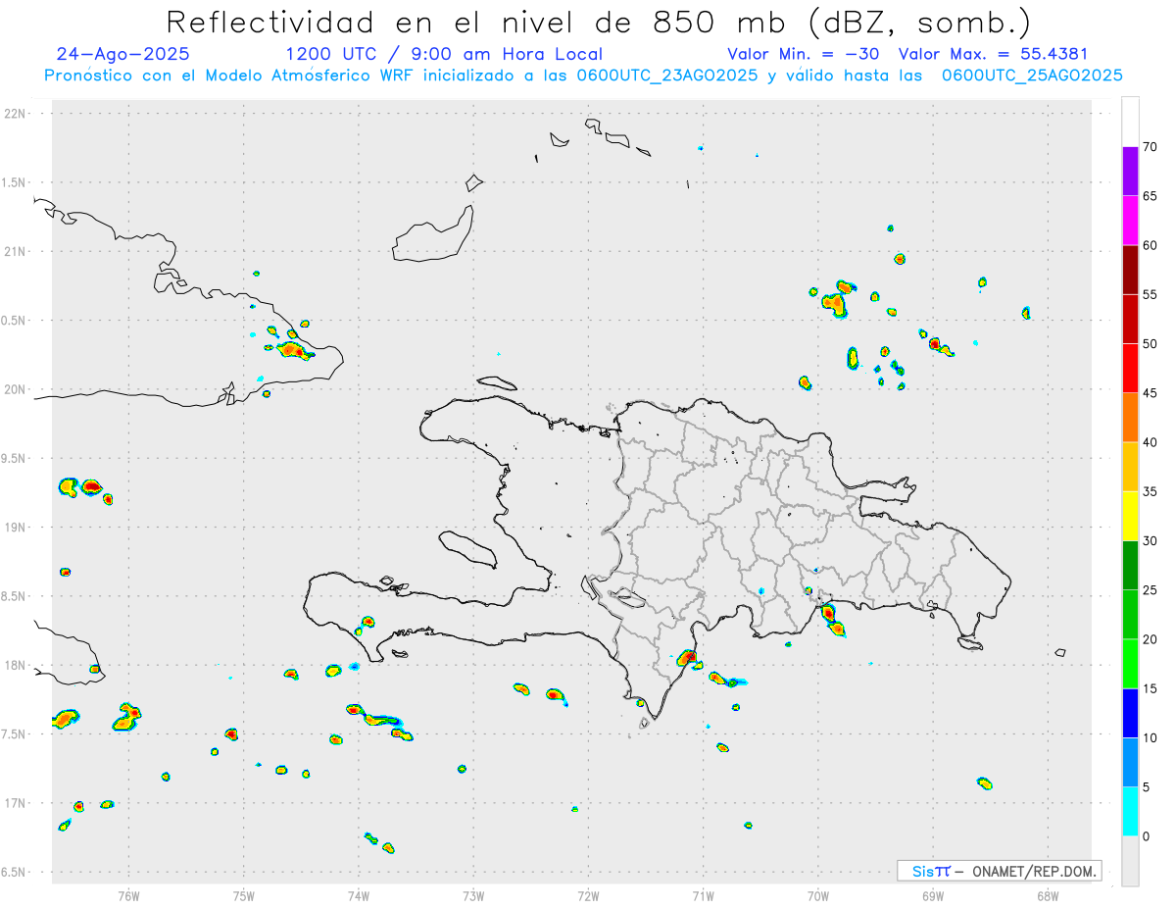The height and width of the screenshot is (909, 1176).
Task: Select the 'Valor Min. = -30' text
Action: (804, 54)
